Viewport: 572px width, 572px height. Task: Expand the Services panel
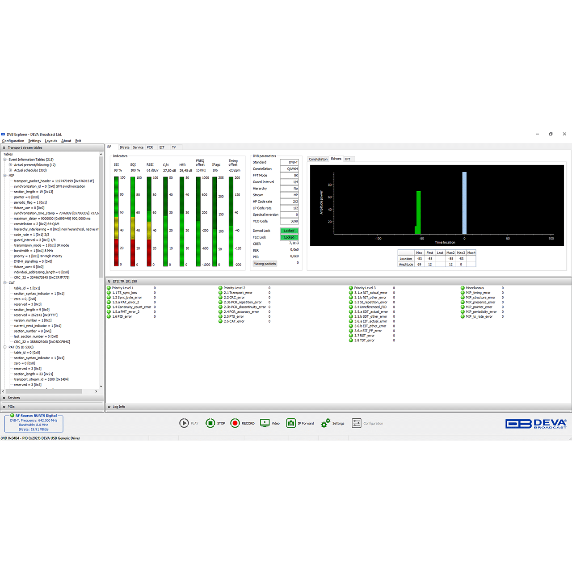point(4,398)
